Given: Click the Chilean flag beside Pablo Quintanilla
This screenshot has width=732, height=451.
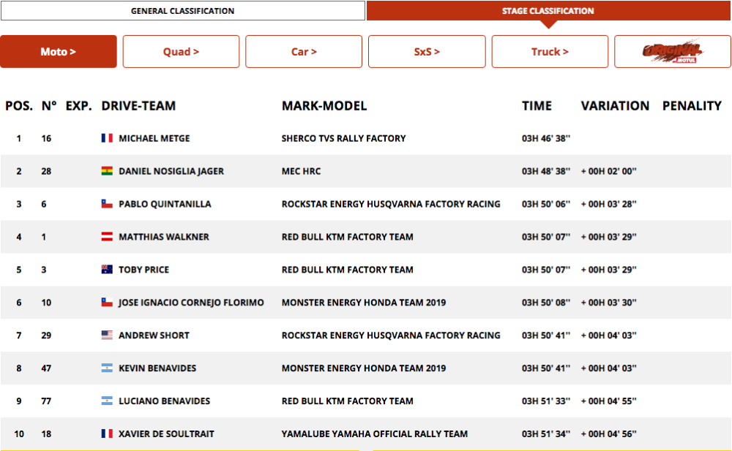Looking at the screenshot, I should pyautogui.click(x=107, y=204).
